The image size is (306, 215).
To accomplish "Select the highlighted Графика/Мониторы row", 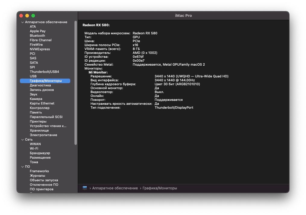I will (45, 81).
